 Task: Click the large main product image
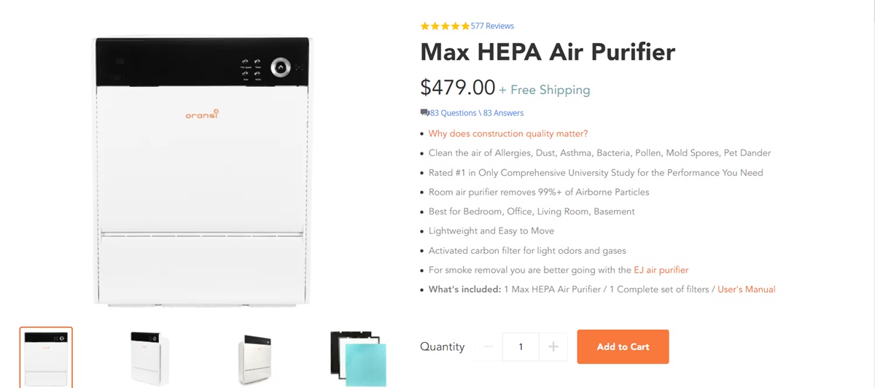tap(203, 171)
